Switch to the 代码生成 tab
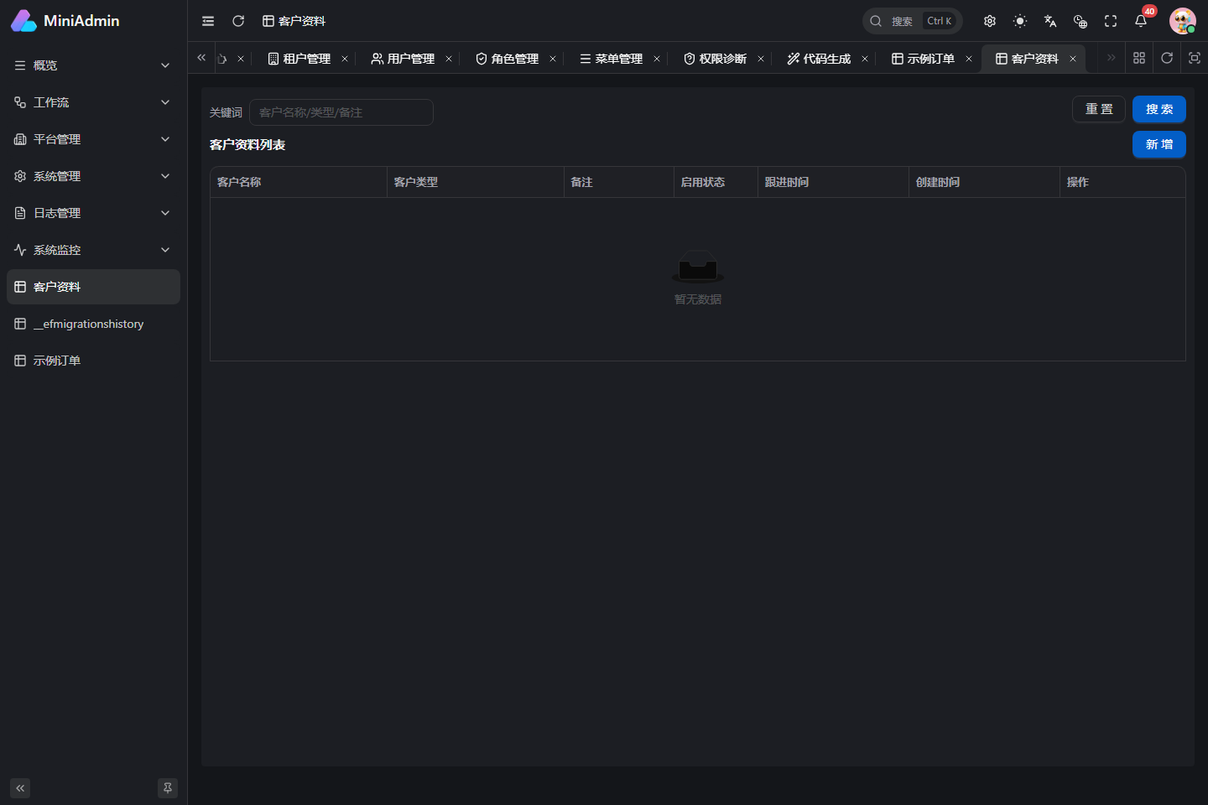 [820, 59]
